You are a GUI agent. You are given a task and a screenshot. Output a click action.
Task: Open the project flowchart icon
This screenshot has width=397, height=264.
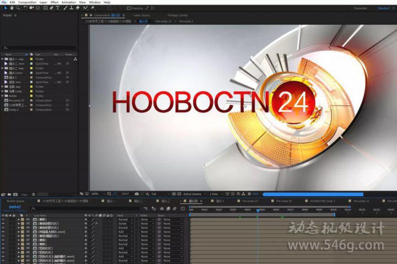[75, 58]
